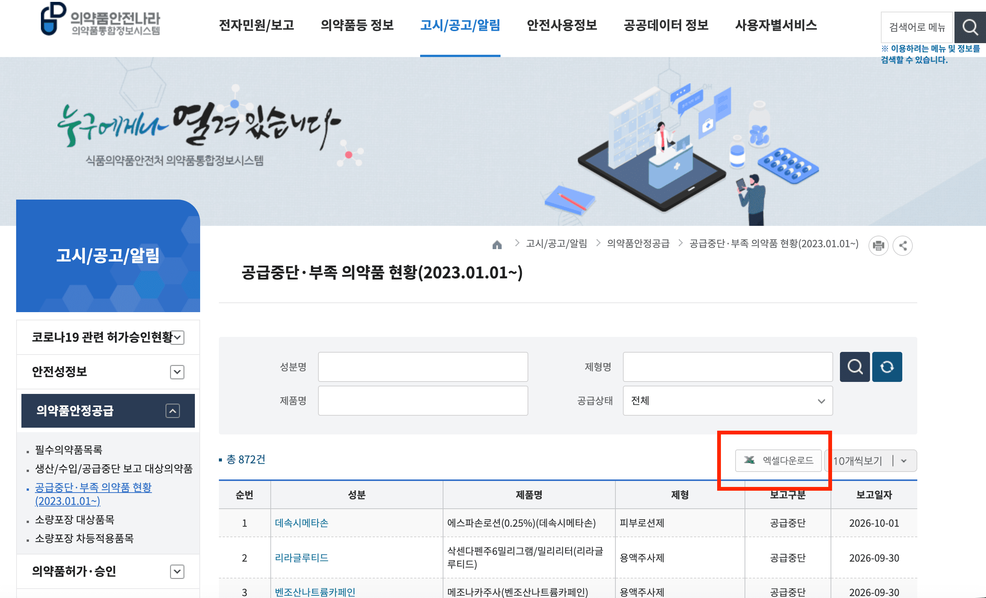Click the 제품명 column header

(529, 495)
